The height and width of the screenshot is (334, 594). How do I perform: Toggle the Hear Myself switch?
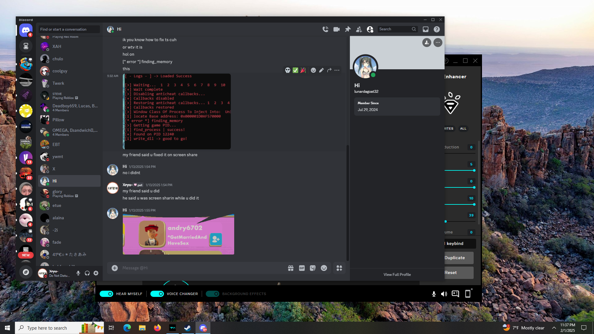click(x=106, y=294)
